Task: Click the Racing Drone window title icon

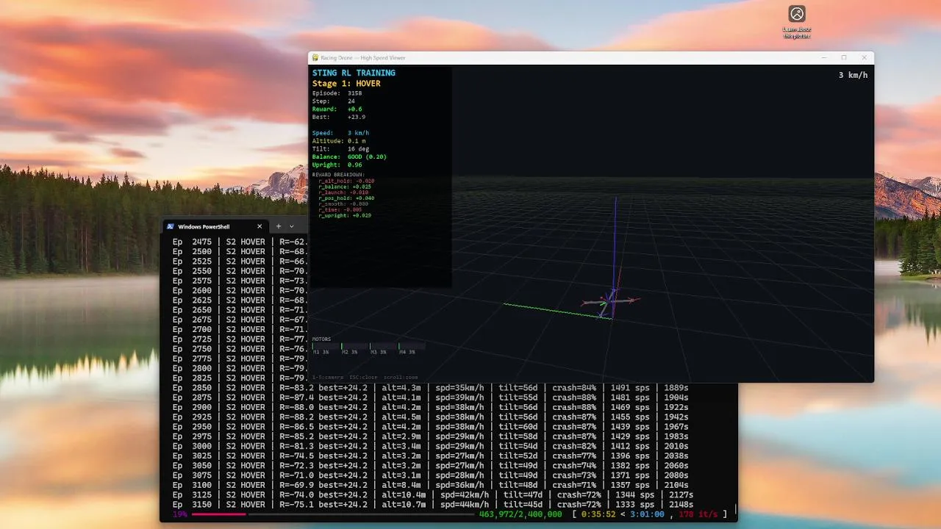Action: pyautogui.click(x=315, y=58)
